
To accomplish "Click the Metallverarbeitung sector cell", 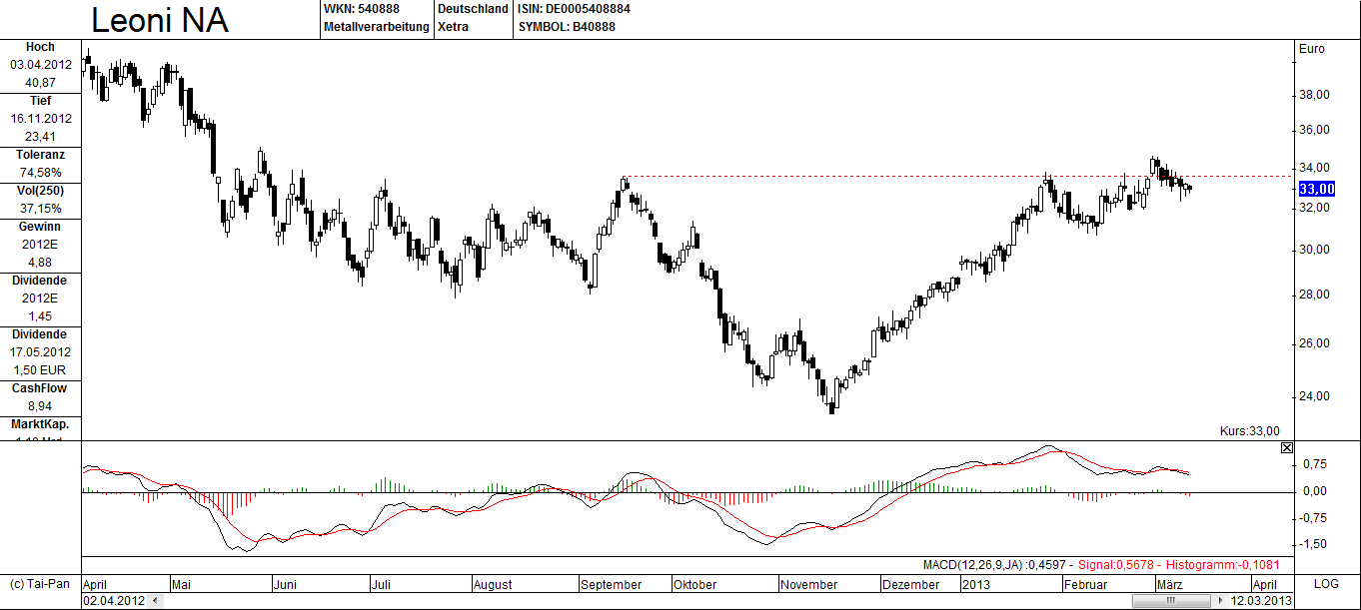I will [x=377, y=27].
